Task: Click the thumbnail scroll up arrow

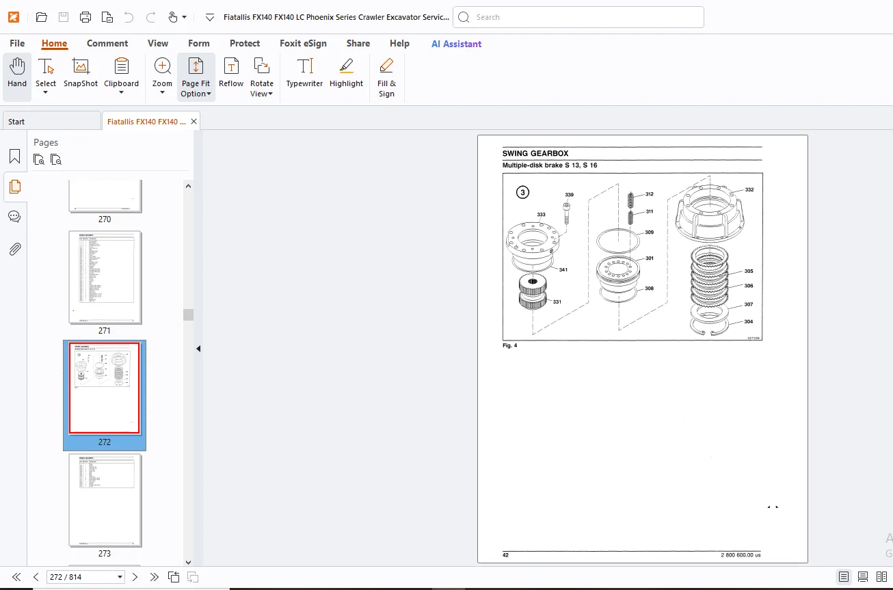Action: pos(188,185)
